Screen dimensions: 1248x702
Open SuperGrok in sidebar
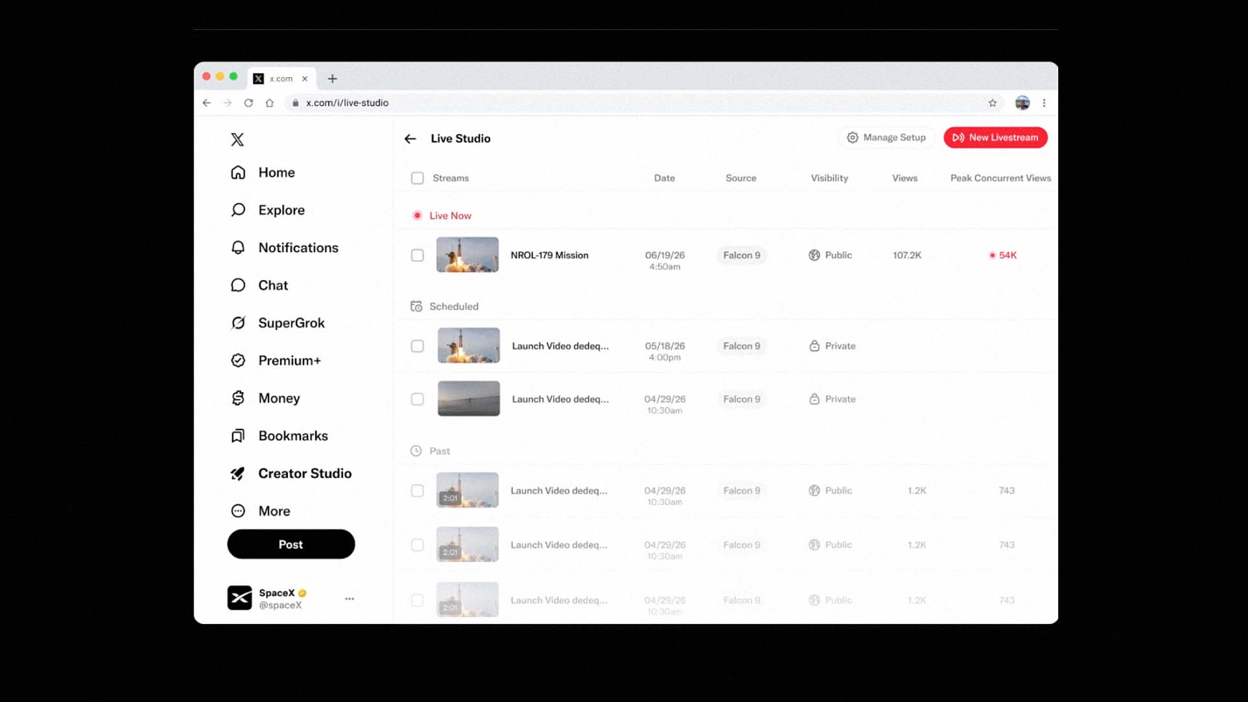(277, 323)
